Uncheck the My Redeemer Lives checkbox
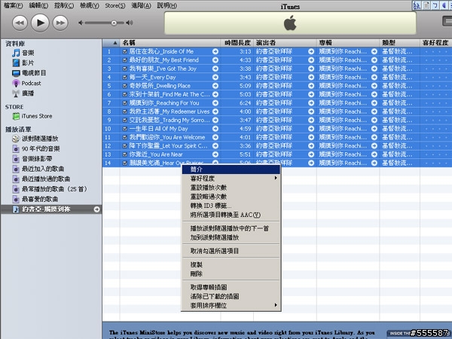This screenshot has height=339, width=452. pyautogui.click(x=125, y=111)
